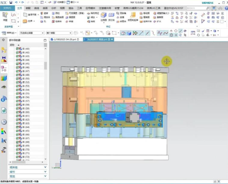
Task: Switch to the 装配 assembly ribbon tab
Action: (x=28, y=8)
